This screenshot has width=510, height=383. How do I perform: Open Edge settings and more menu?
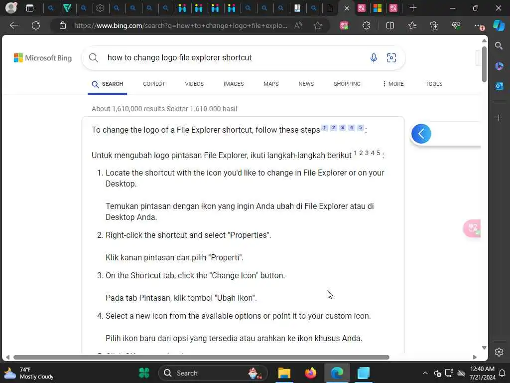[479, 26]
